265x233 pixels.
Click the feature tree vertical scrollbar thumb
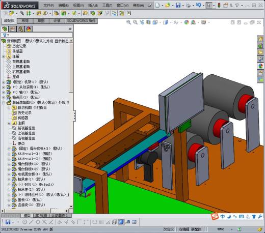71,67
